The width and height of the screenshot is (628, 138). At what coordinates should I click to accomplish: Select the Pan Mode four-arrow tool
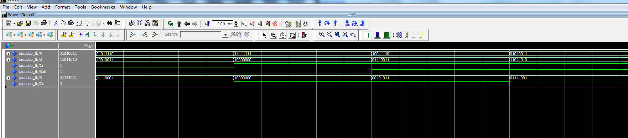pos(283,35)
